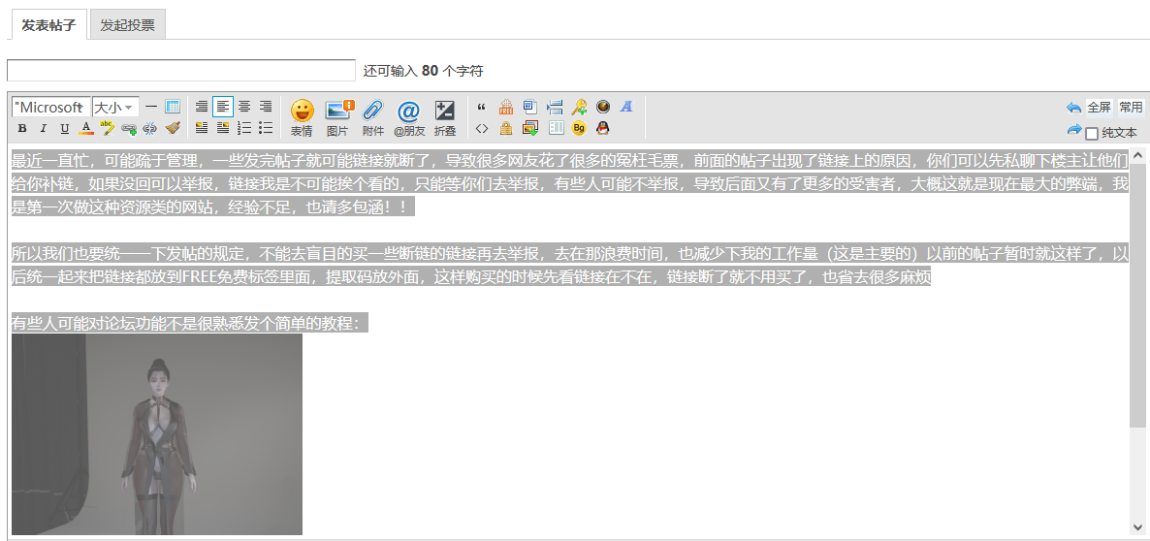This screenshot has height=541, width=1150.
Task: Open the 附件 attachment uploader
Action: tap(373, 118)
